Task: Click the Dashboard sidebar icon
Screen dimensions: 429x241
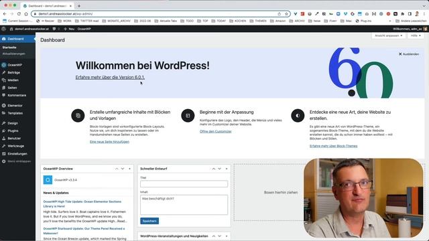Action: [x=4, y=39]
